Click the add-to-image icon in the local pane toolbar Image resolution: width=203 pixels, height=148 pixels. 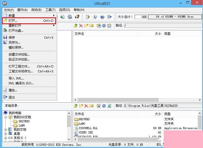[99, 106]
